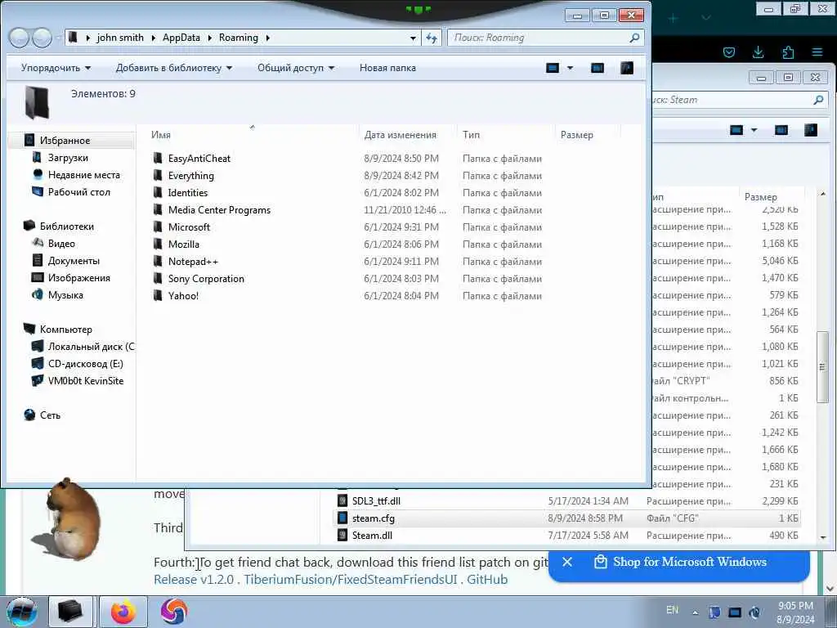
Task: Sort by the Имя column header
Action: [x=161, y=135]
